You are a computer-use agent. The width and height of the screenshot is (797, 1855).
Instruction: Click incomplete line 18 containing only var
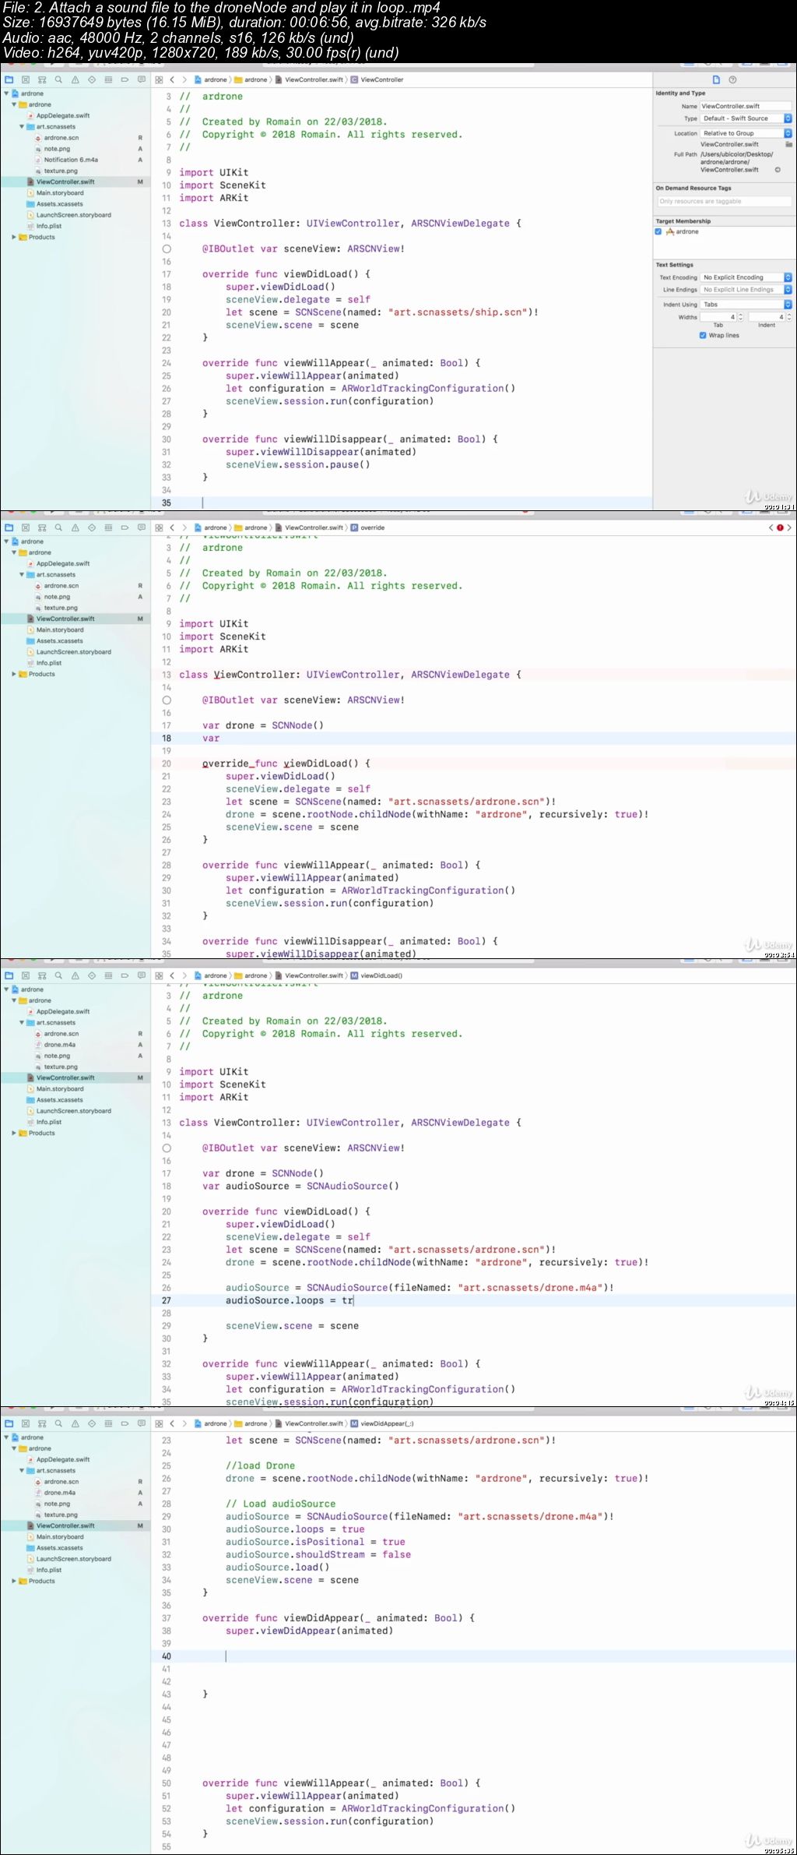pos(211,739)
